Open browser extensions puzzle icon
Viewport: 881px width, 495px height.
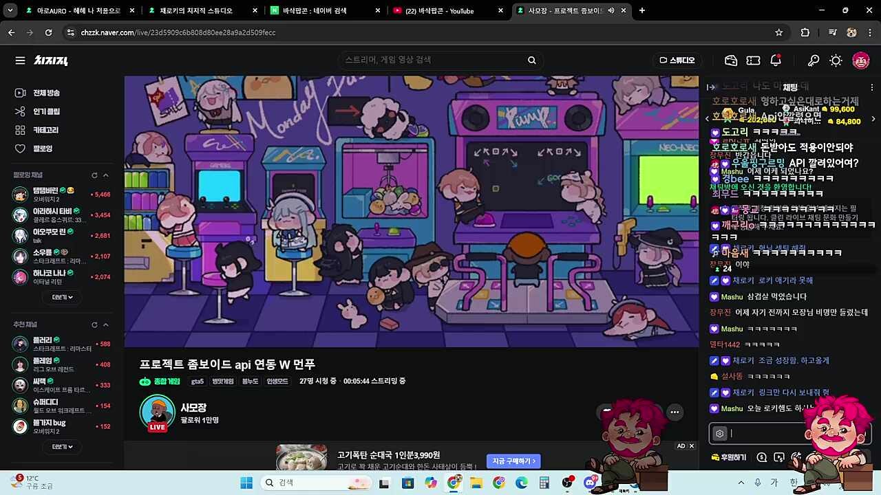click(805, 32)
